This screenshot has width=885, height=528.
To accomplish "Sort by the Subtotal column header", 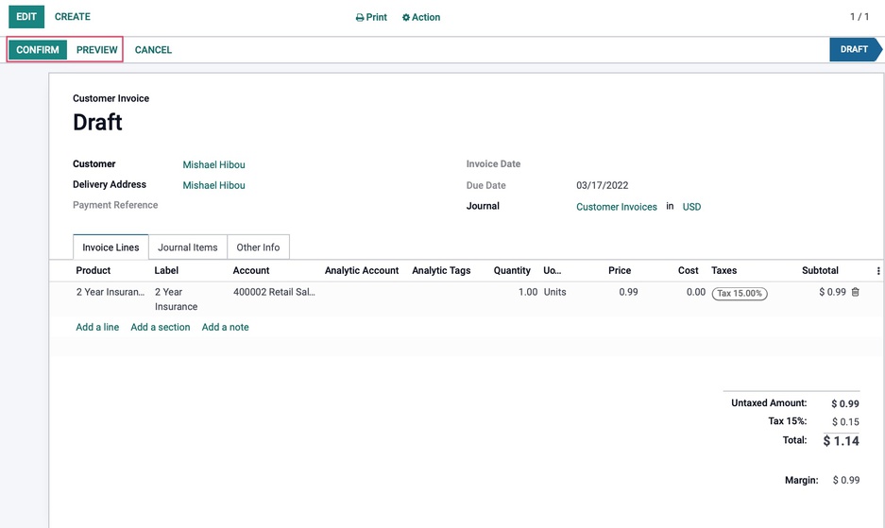I will pyautogui.click(x=820, y=270).
